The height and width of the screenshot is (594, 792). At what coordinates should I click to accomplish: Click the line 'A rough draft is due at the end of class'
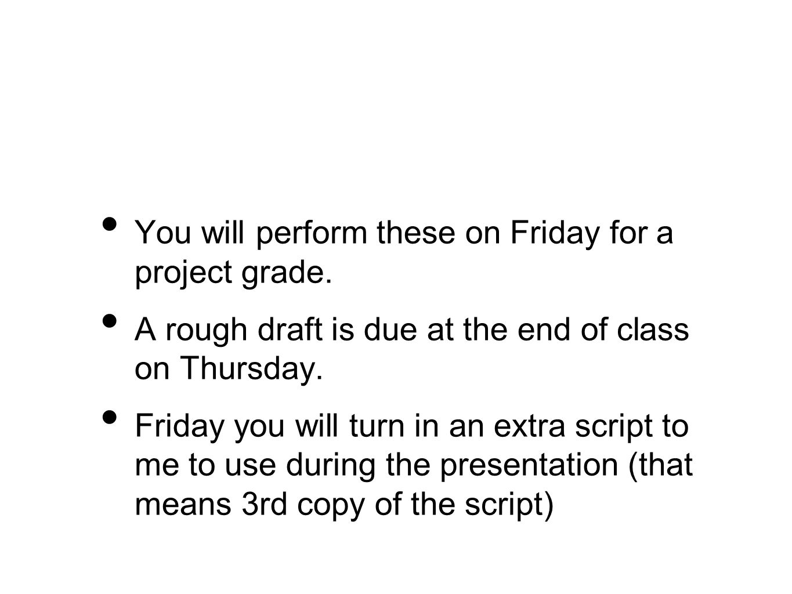coord(412,330)
